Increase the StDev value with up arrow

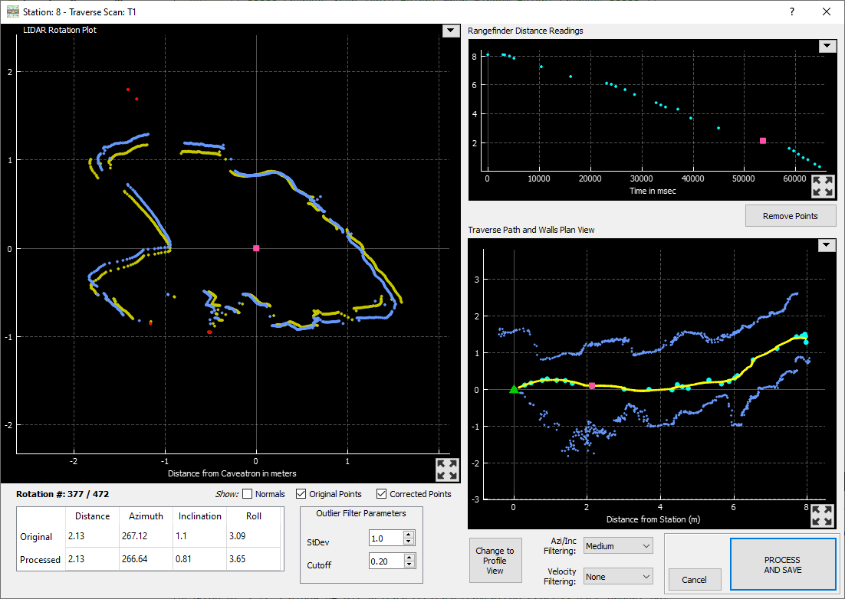tap(409, 535)
